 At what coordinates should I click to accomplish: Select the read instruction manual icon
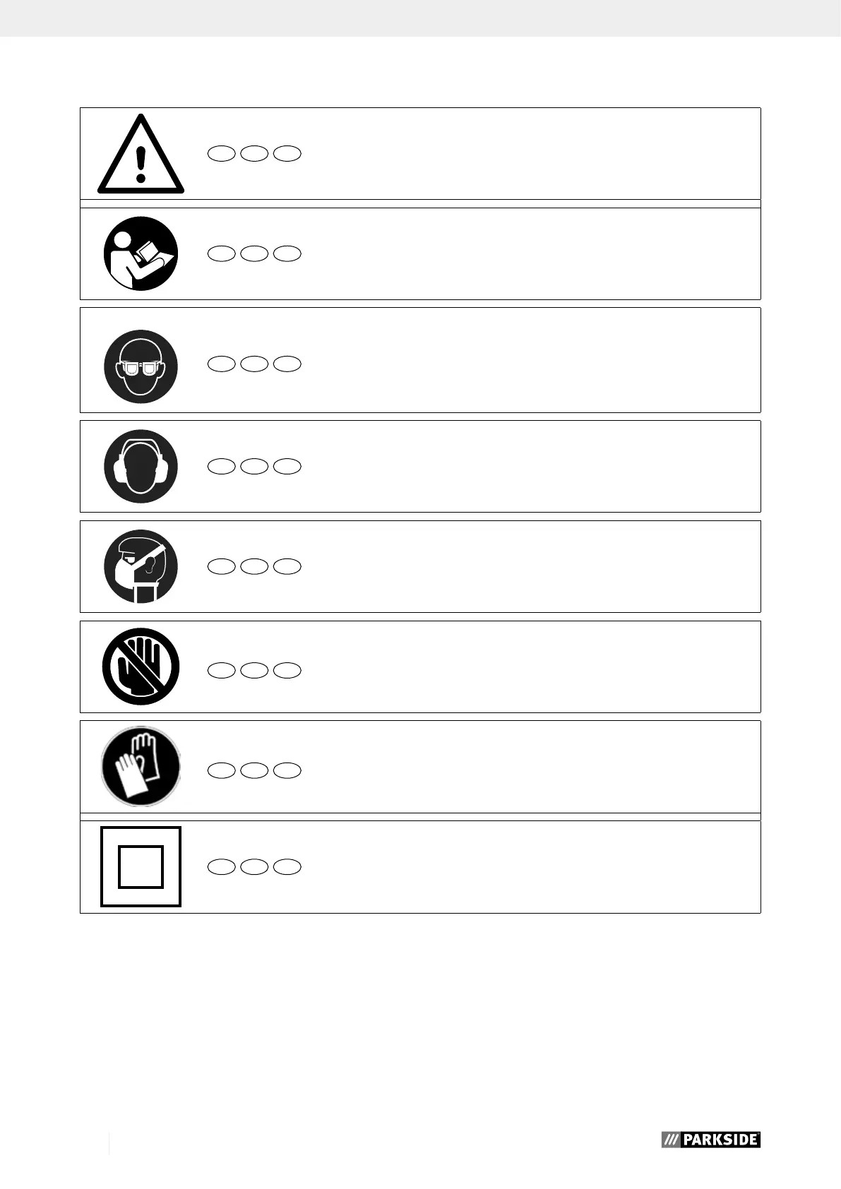coord(141,253)
